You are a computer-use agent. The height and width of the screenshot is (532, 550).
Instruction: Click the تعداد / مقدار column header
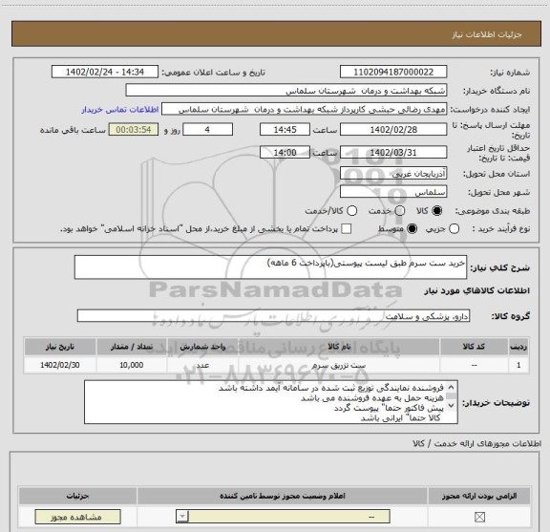tap(132, 347)
